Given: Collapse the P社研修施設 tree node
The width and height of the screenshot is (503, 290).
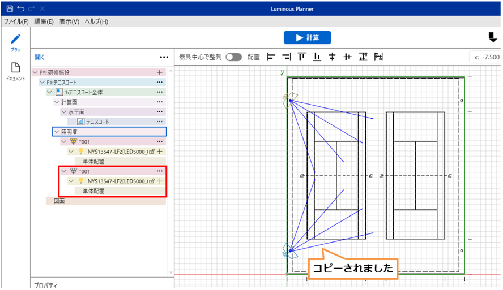Looking at the screenshot, I should [35, 72].
